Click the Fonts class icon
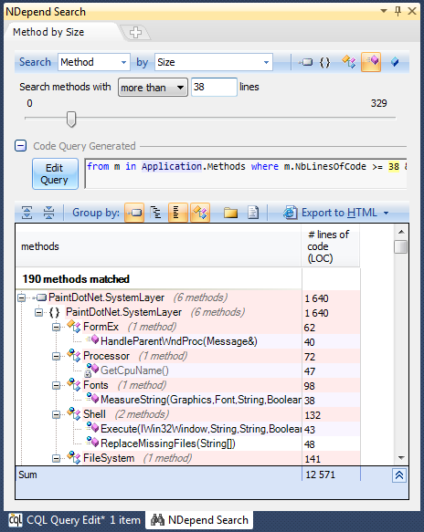This screenshot has height=532, width=424. (74, 385)
